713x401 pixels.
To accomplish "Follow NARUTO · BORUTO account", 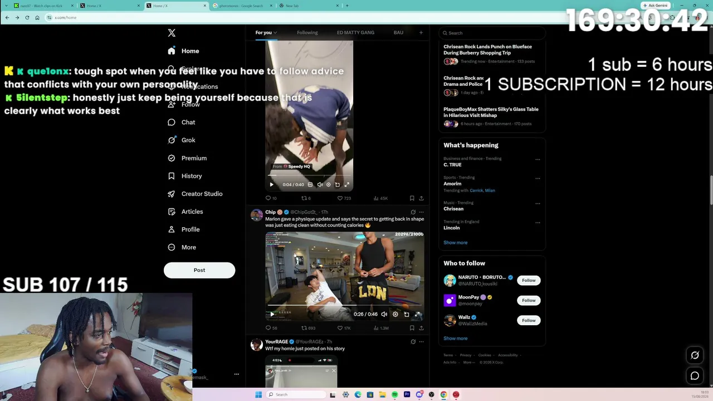I will [x=529, y=280].
